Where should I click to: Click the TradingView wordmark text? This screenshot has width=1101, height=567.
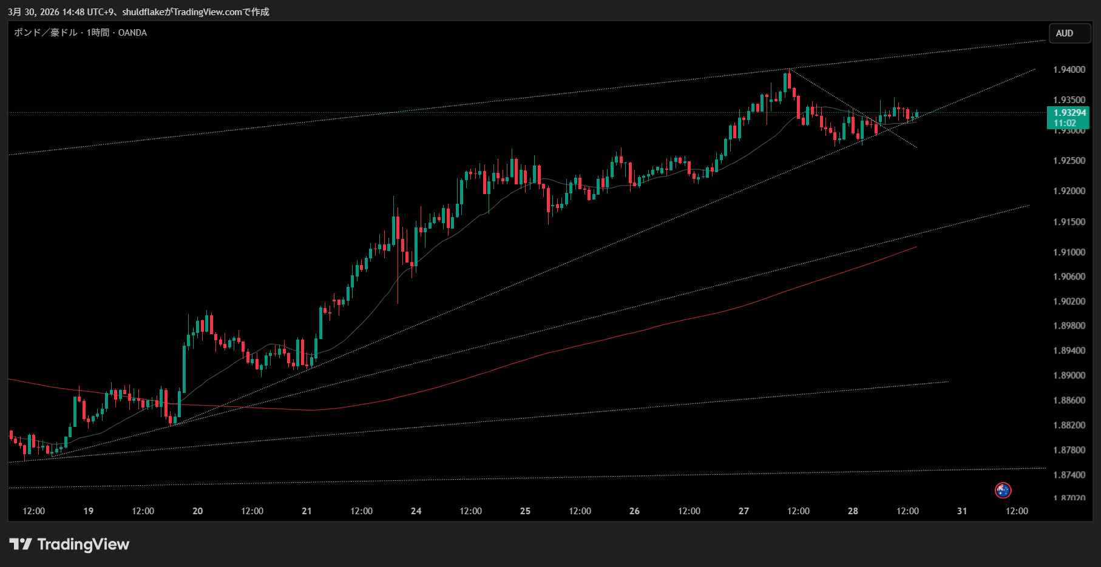[x=83, y=544]
